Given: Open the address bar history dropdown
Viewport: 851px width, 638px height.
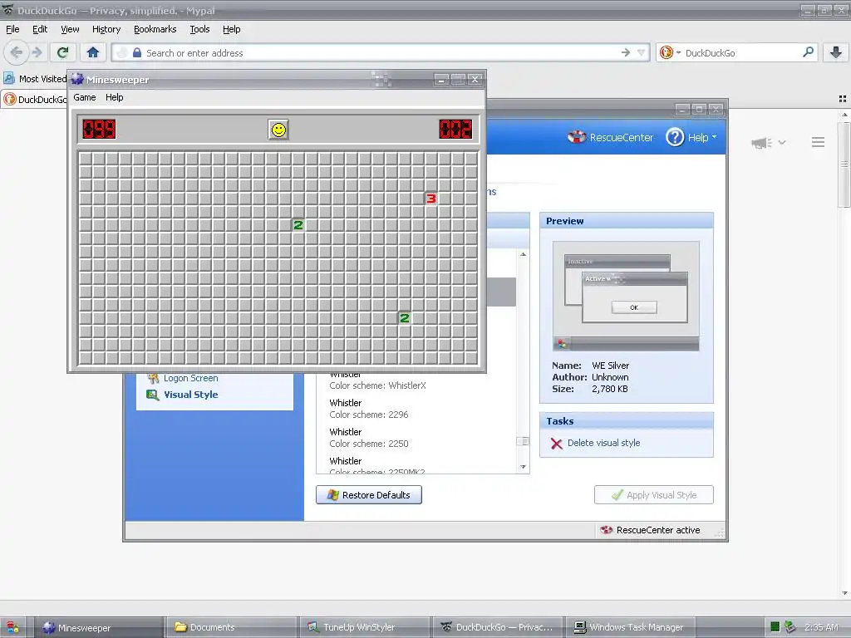Looking at the screenshot, I should click(641, 52).
